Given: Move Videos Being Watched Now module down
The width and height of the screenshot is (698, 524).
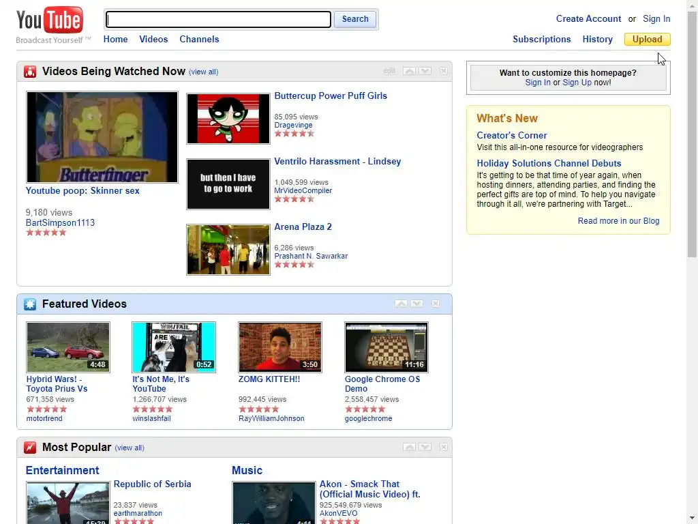Looking at the screenshot, I should (x=425, y=71).
